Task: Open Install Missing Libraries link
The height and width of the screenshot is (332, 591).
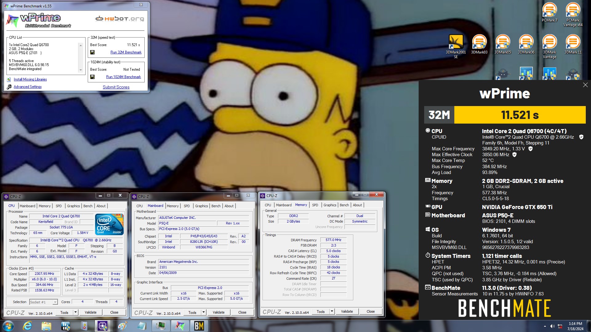Action: [30, 79]
